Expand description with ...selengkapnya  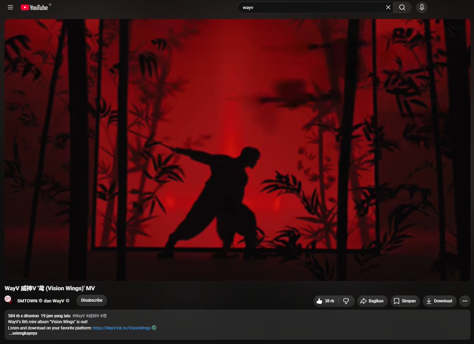click(x=23, y=333)
